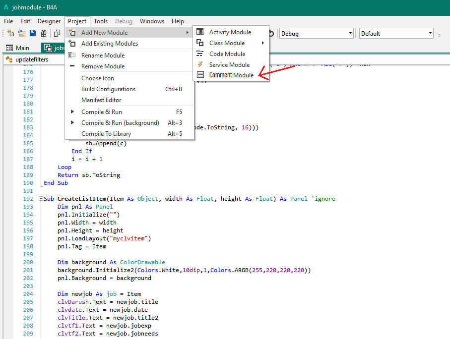Image resolution: width=450 pixels, height=339 pixels.
Task: Select Comment Module from the submenu
Action: 231,75
